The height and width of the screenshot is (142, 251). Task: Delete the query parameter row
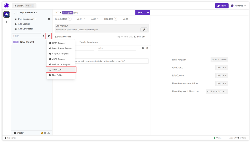click(147, 48)
